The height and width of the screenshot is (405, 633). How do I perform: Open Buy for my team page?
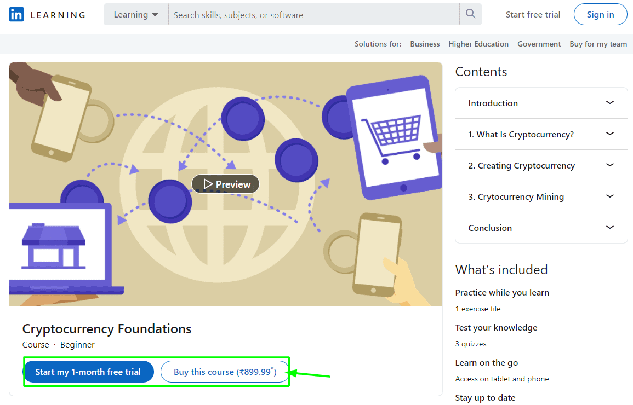point(598,44)
